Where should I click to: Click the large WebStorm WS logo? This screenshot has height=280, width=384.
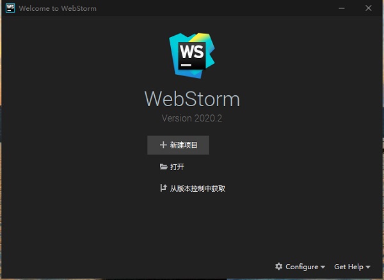tap(192, 56)
